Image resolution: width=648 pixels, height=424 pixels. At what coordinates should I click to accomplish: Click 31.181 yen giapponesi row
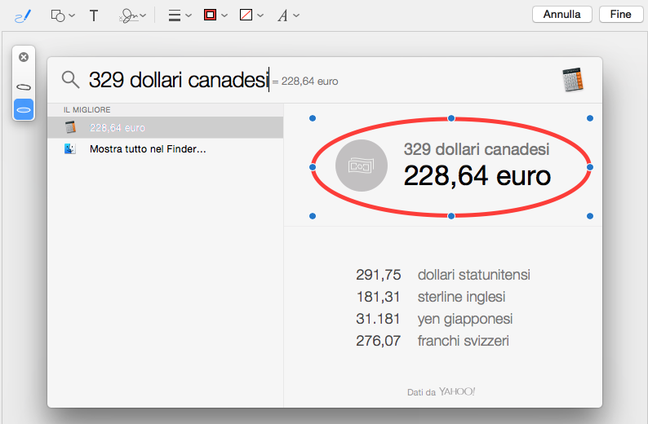click(434, 319)
